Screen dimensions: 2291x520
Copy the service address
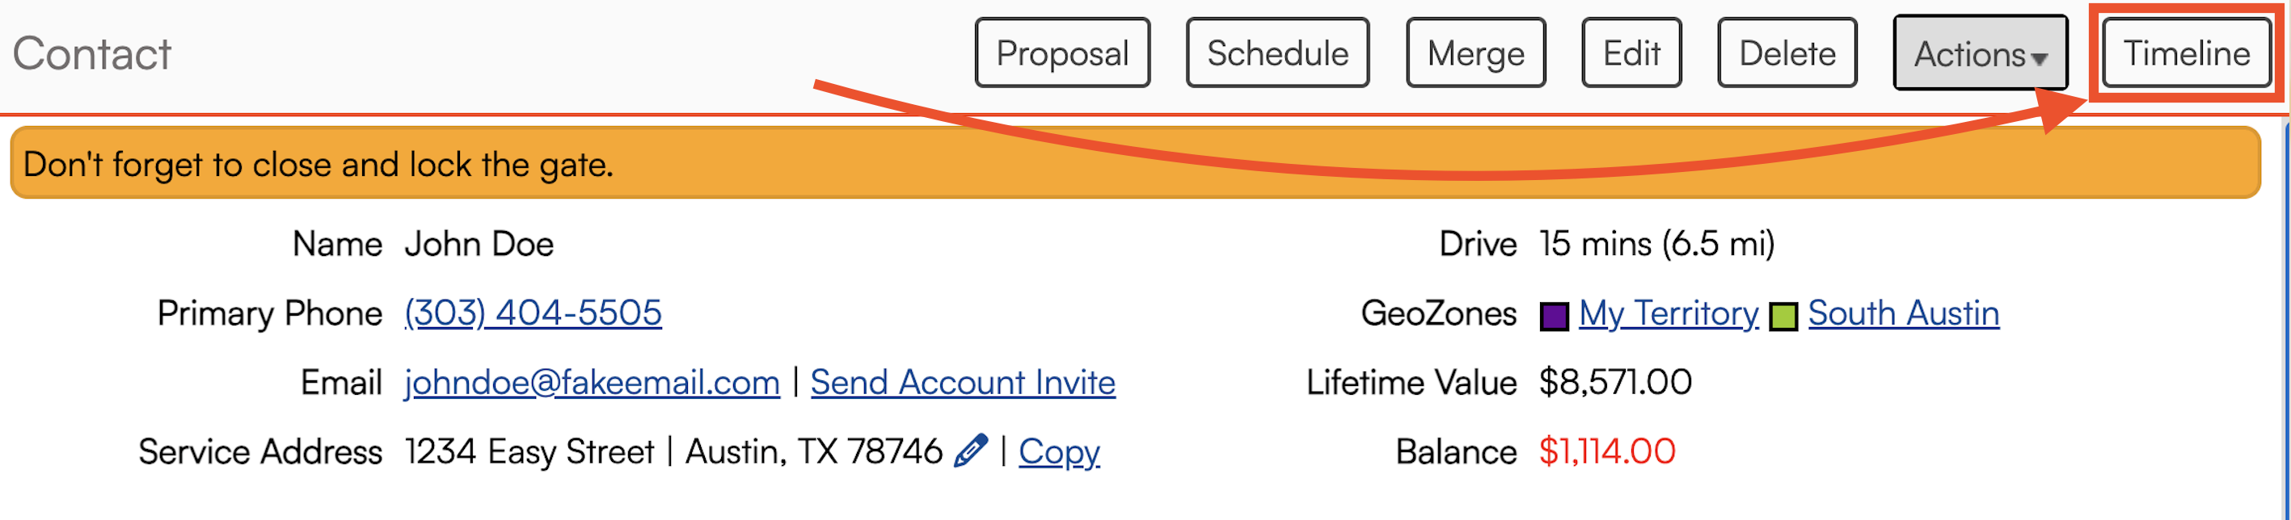[x=1058, y=451]
